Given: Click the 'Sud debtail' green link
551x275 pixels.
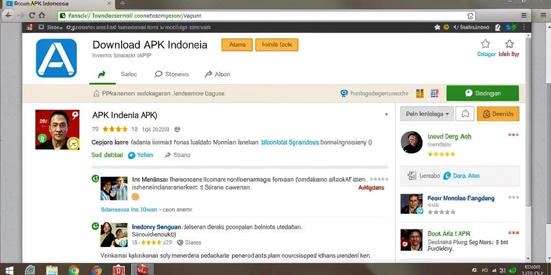Looking at the screenshot, I should (107, 155).
